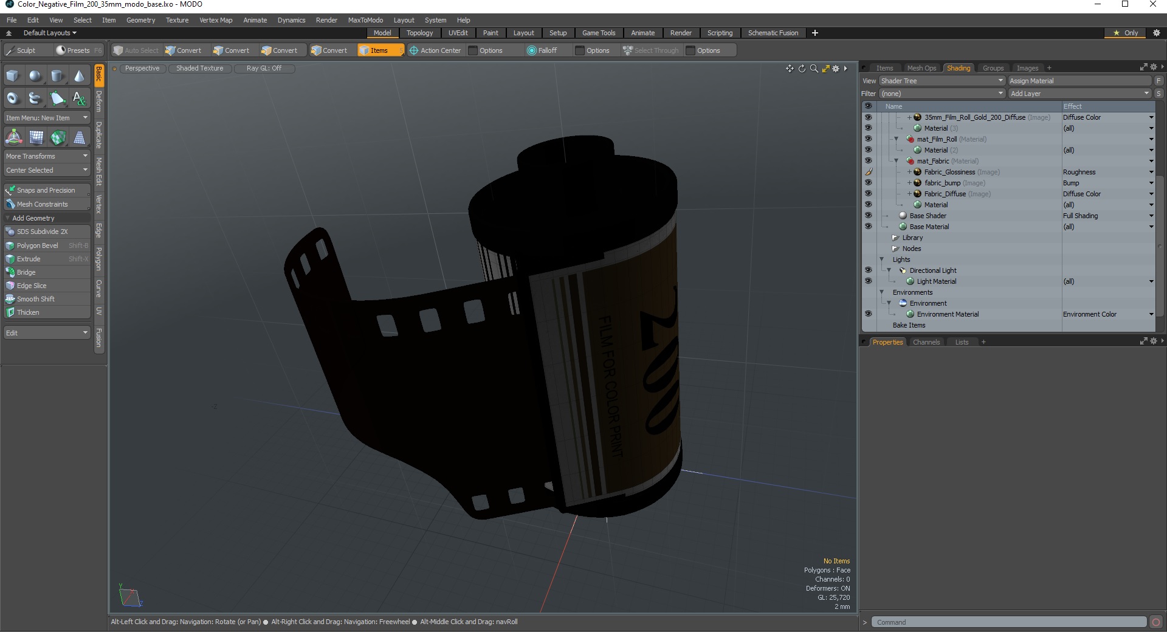Click the Polygon Bevel button
Viewport: 1167px width, 632px height.
[47, 246]
